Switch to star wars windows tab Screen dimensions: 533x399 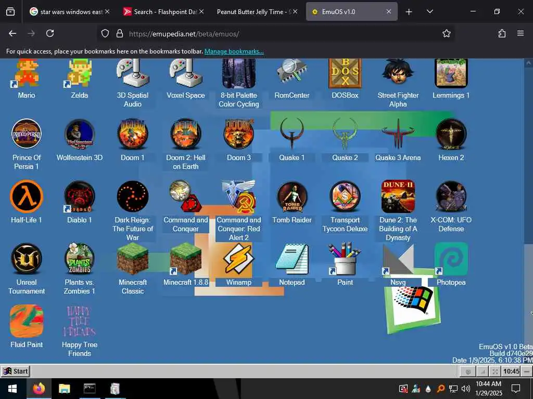click(x=70, y=11)
